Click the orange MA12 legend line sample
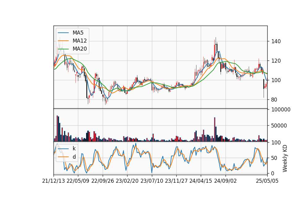This screenshot has width=297, height=213. [x=63, y=41]
